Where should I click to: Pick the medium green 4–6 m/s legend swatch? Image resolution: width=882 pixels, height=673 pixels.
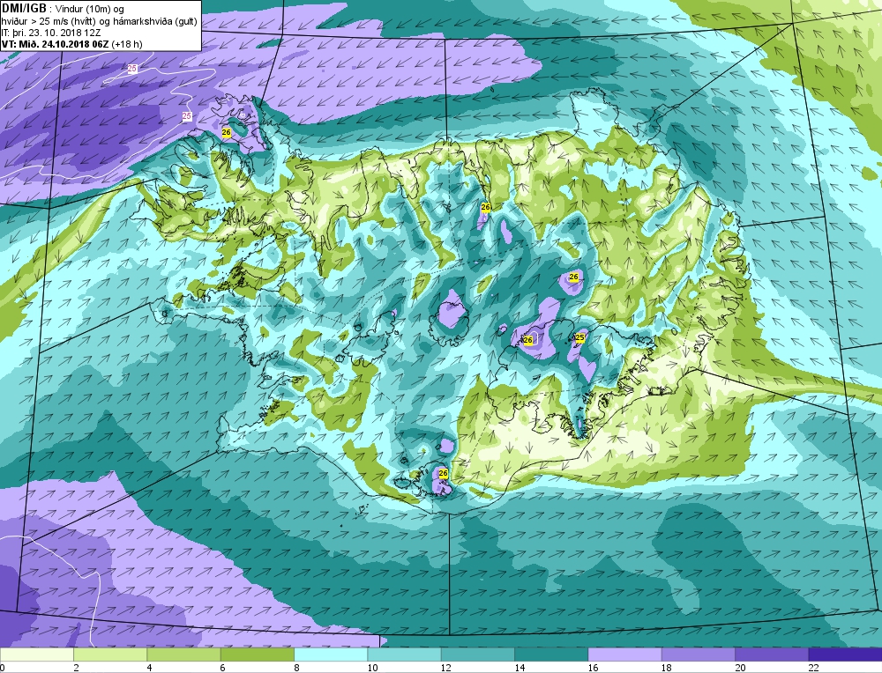tap(184, 655)
